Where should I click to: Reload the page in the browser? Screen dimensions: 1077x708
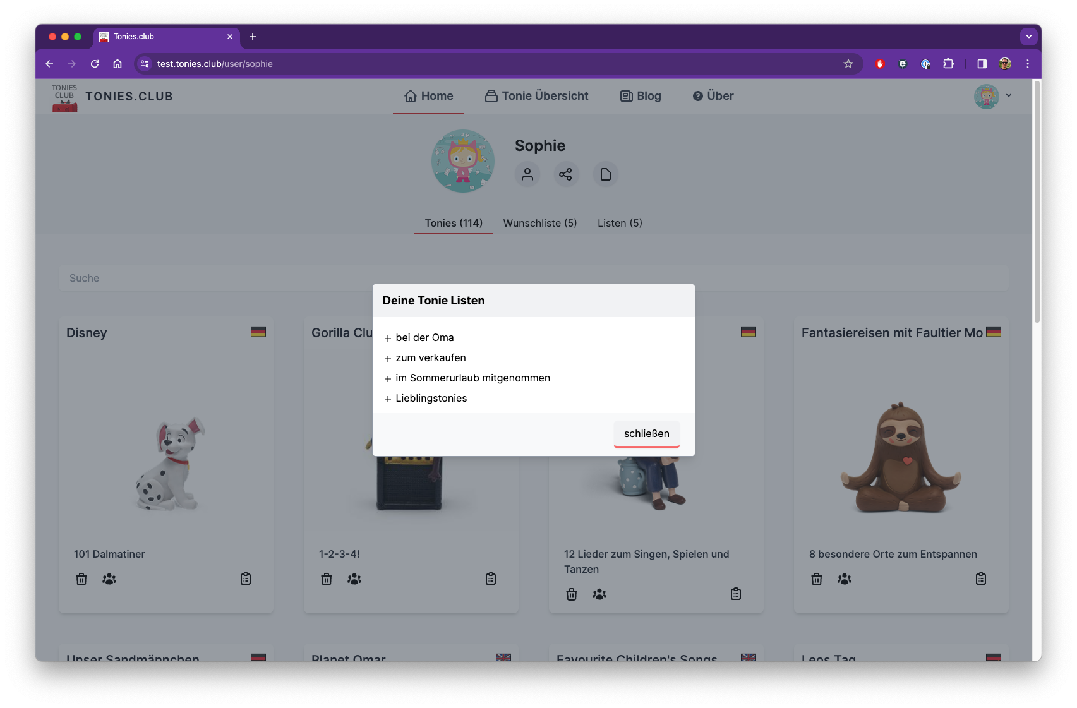tap(95, 64)
